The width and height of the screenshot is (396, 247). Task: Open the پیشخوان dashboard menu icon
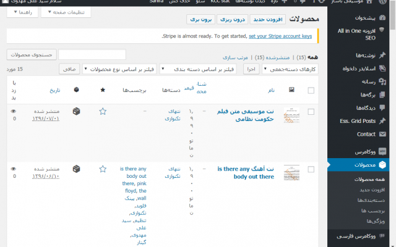tap(382, 18)
